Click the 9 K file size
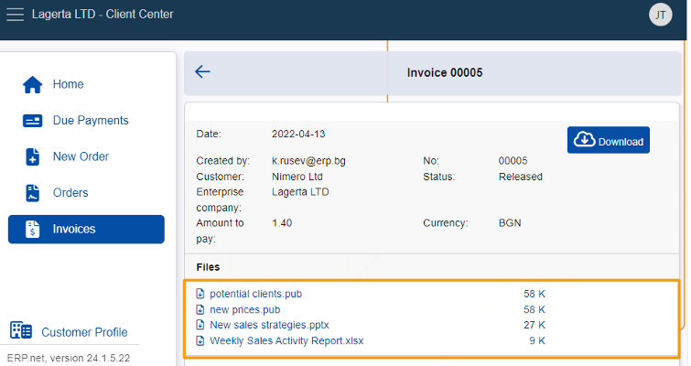 pos(537,341)
